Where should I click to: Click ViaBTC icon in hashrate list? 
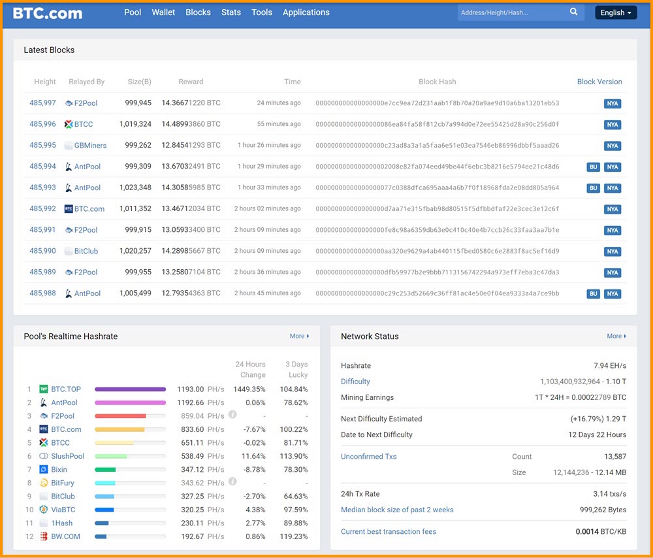(44, 509)
